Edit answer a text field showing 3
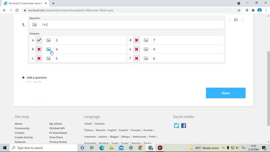This screenshot has width=270, height=152. [x=90, y=40]
